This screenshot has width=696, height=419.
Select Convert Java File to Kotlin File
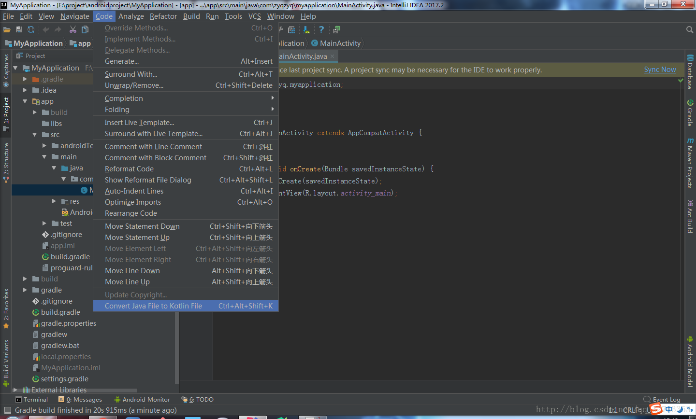click(x=186, y=306)
